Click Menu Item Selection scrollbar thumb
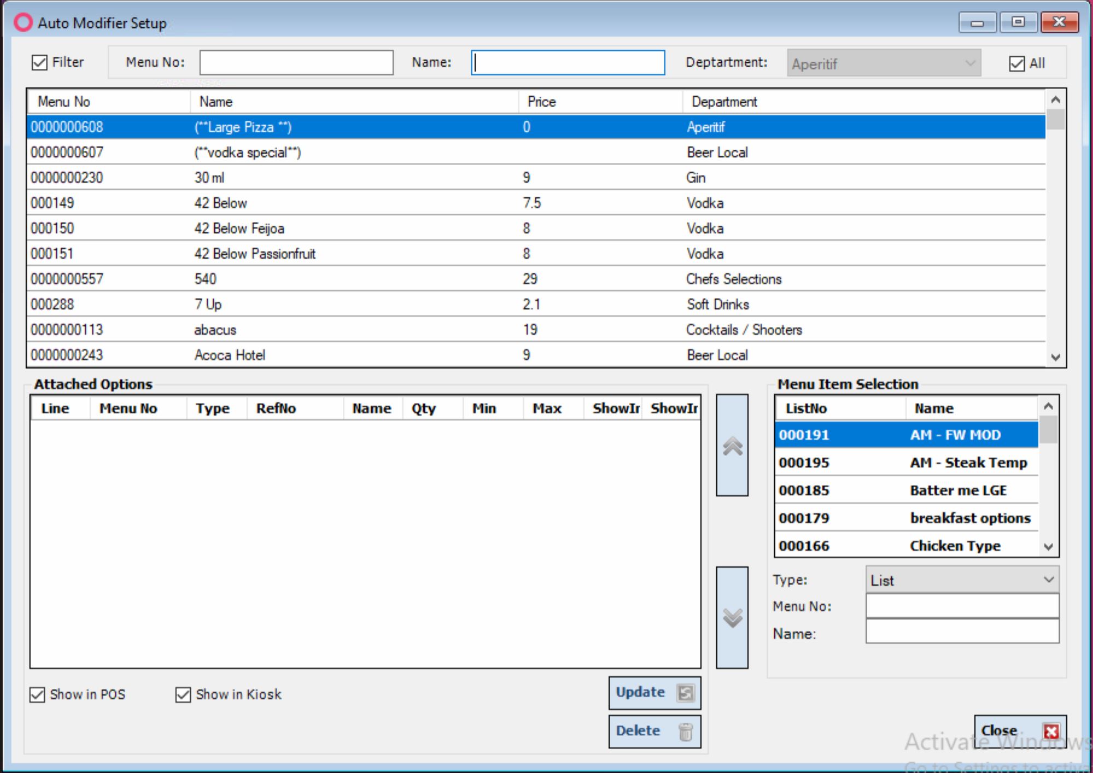 [1048, 429]
